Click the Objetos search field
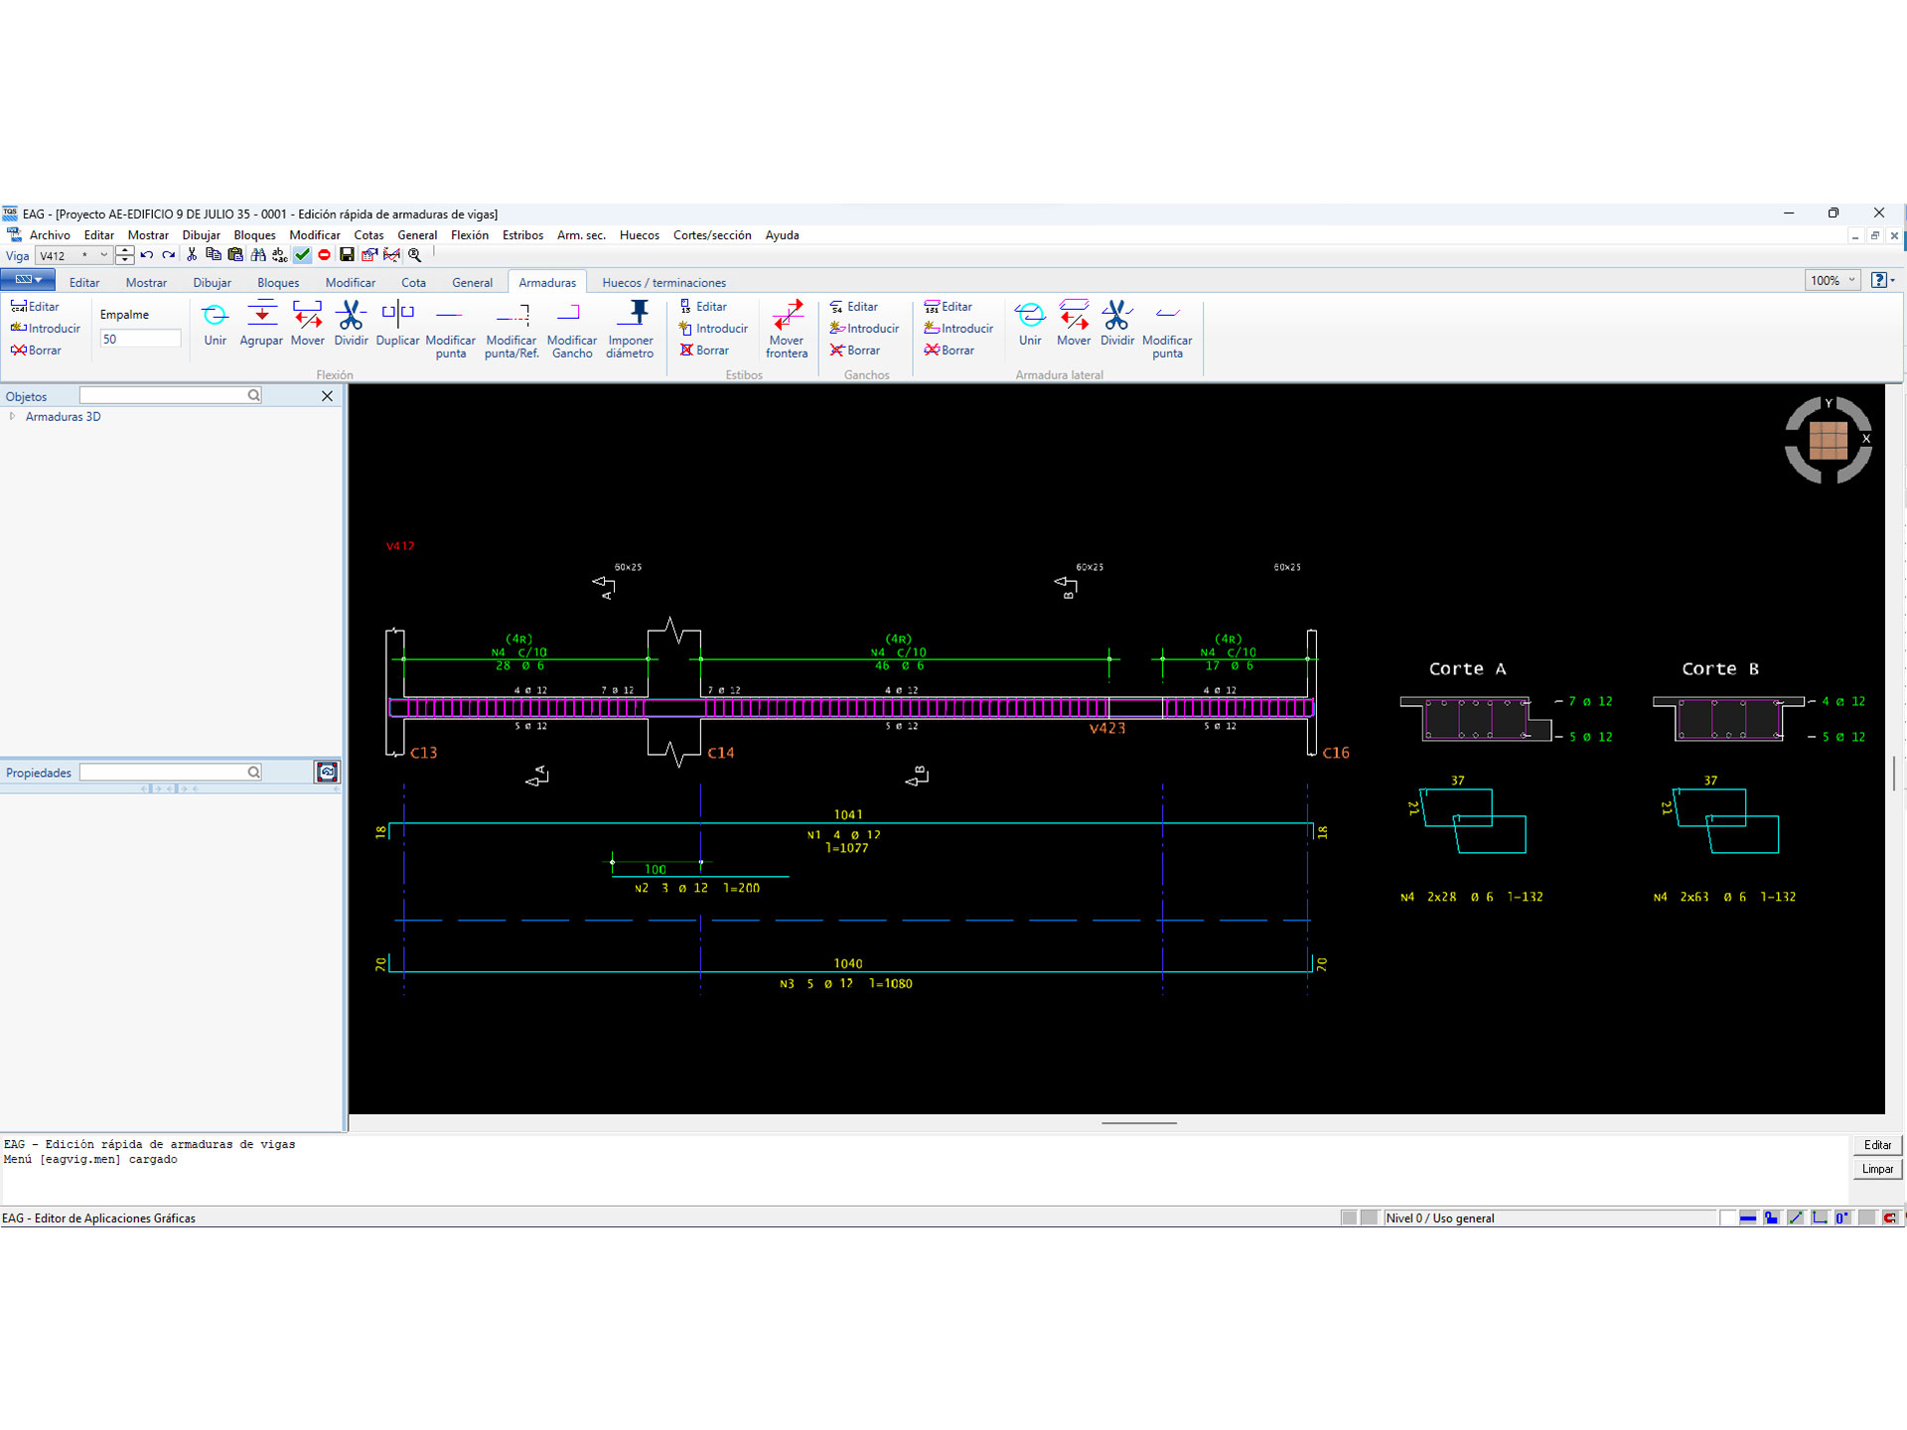The width and height of the screenshot is (1907, 1430). point(170,395)
